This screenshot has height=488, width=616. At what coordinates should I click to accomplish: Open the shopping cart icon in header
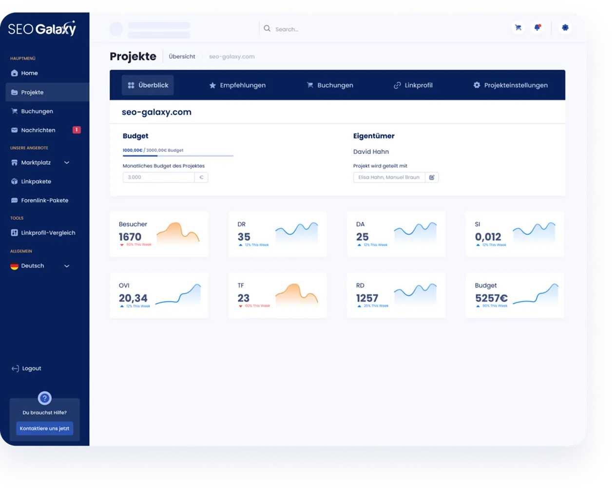(x=518, y=28)
